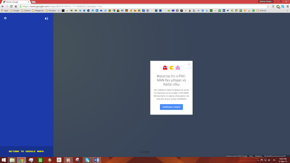Open the Science bookmarks folder
Screen dimensions: 290x163
click(x=25, y=10)
